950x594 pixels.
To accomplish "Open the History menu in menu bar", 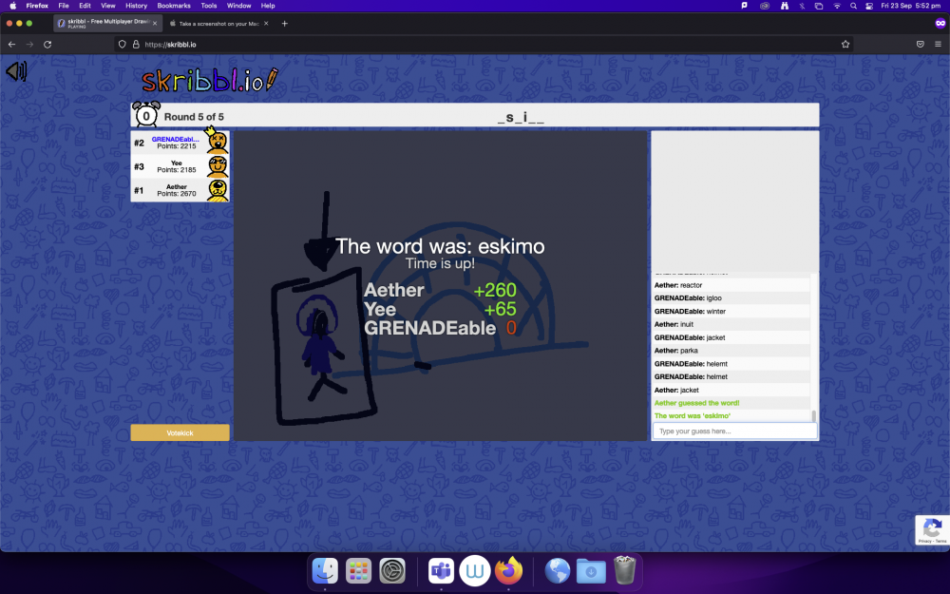I will tap(136, 6).
